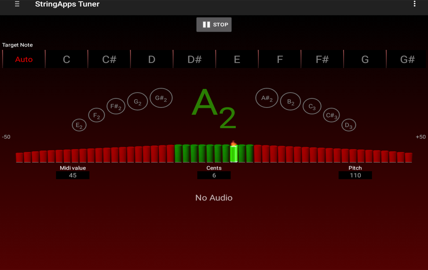Pick G in target note bar
This screenshot has width=428, height=270.
[x=365, y=59]
